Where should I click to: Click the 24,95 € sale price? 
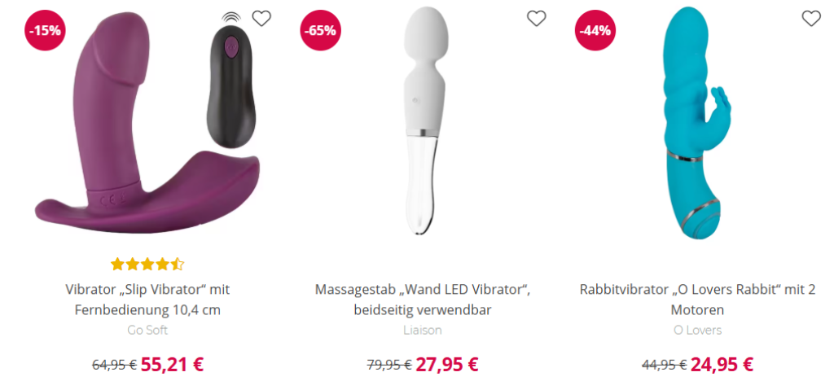tap(722, 365)
